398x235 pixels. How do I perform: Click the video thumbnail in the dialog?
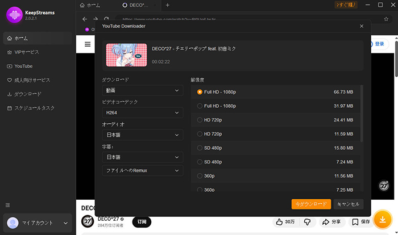point(126,55)
